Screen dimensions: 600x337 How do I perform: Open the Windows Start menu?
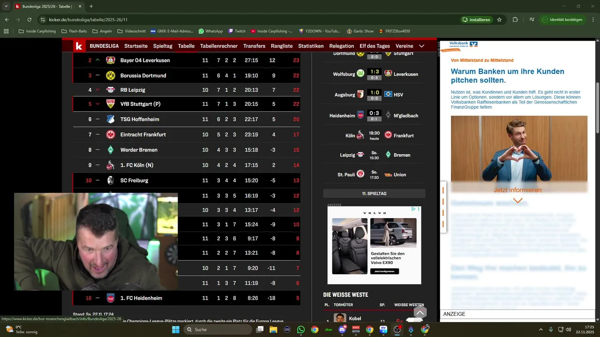tap(175, 330)
